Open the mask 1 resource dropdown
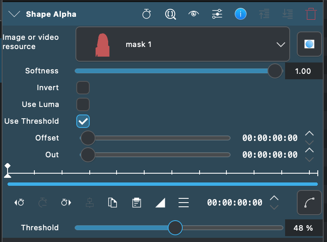The image size is (327, 242). pyautogui.click(x=183, y=44)
